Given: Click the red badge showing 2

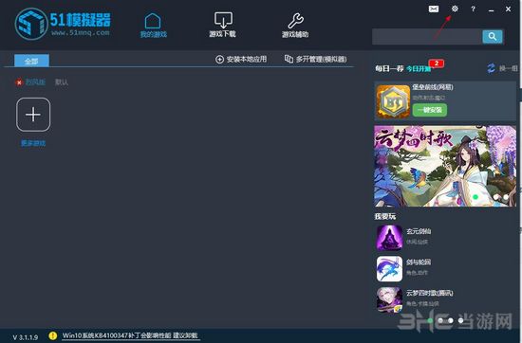Looking at the screenshot, I should pos(437,63).
